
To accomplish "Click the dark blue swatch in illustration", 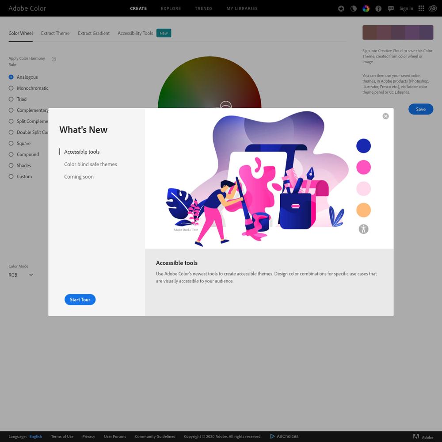I will pyautogui.click(x=364, y=146).
